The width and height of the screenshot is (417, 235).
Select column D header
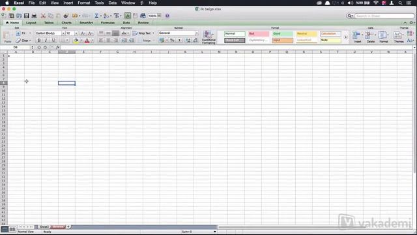coord(66,52)
